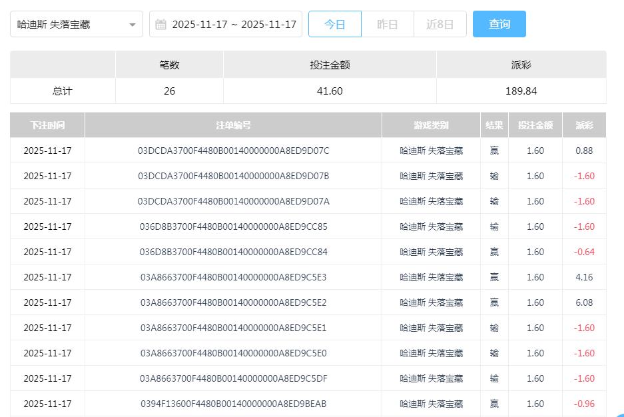Click the winning row with payout 6.08
Image resolution: width=624 pixels, height=417 pixels.
pyautogui.click(x=233, y=302)
